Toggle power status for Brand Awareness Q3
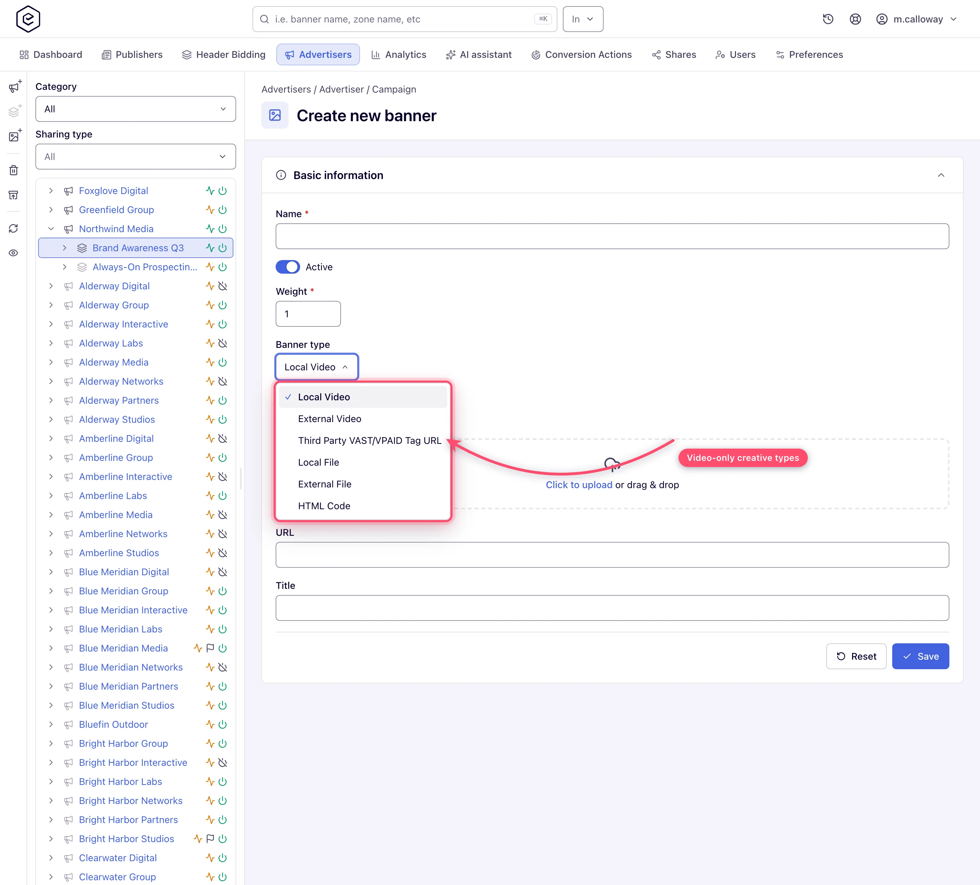The height and width of the screenshot is (885, 980). [x=223, y=248]
